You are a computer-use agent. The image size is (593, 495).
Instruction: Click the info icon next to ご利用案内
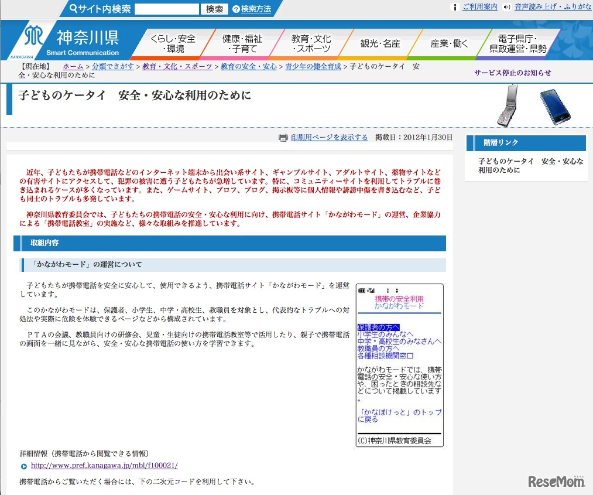click(x=455, y=8)
